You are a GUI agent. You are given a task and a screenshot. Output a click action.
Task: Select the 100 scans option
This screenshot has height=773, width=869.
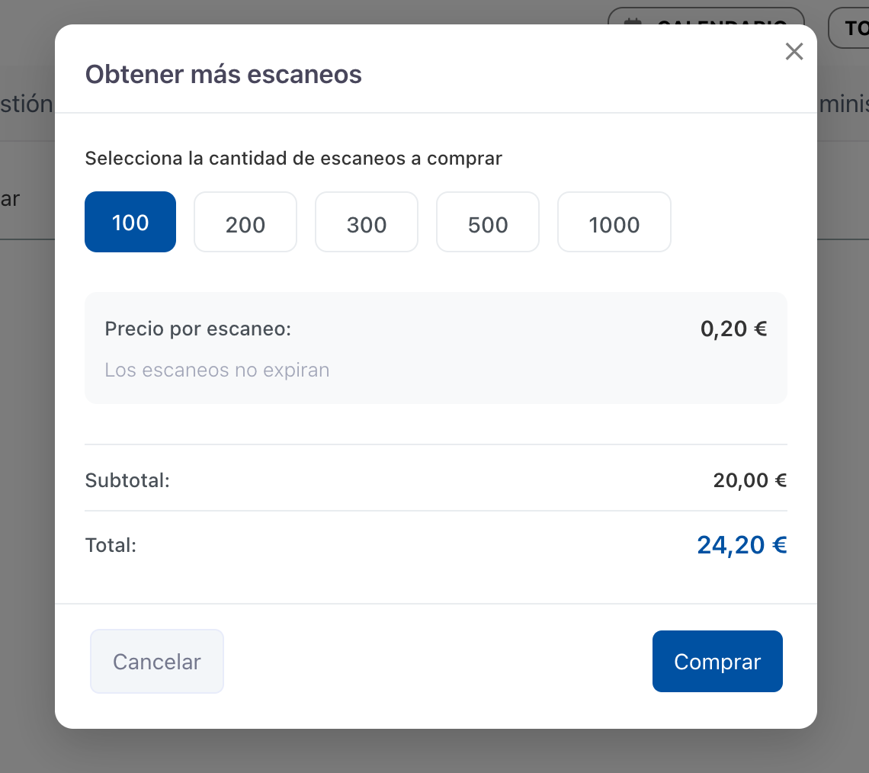click(130, 222)
